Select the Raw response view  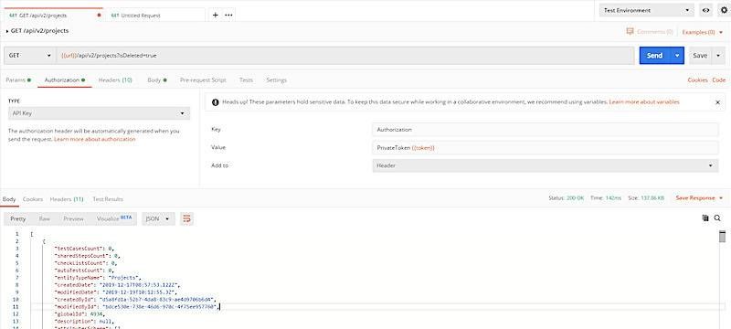pos(44,218)
